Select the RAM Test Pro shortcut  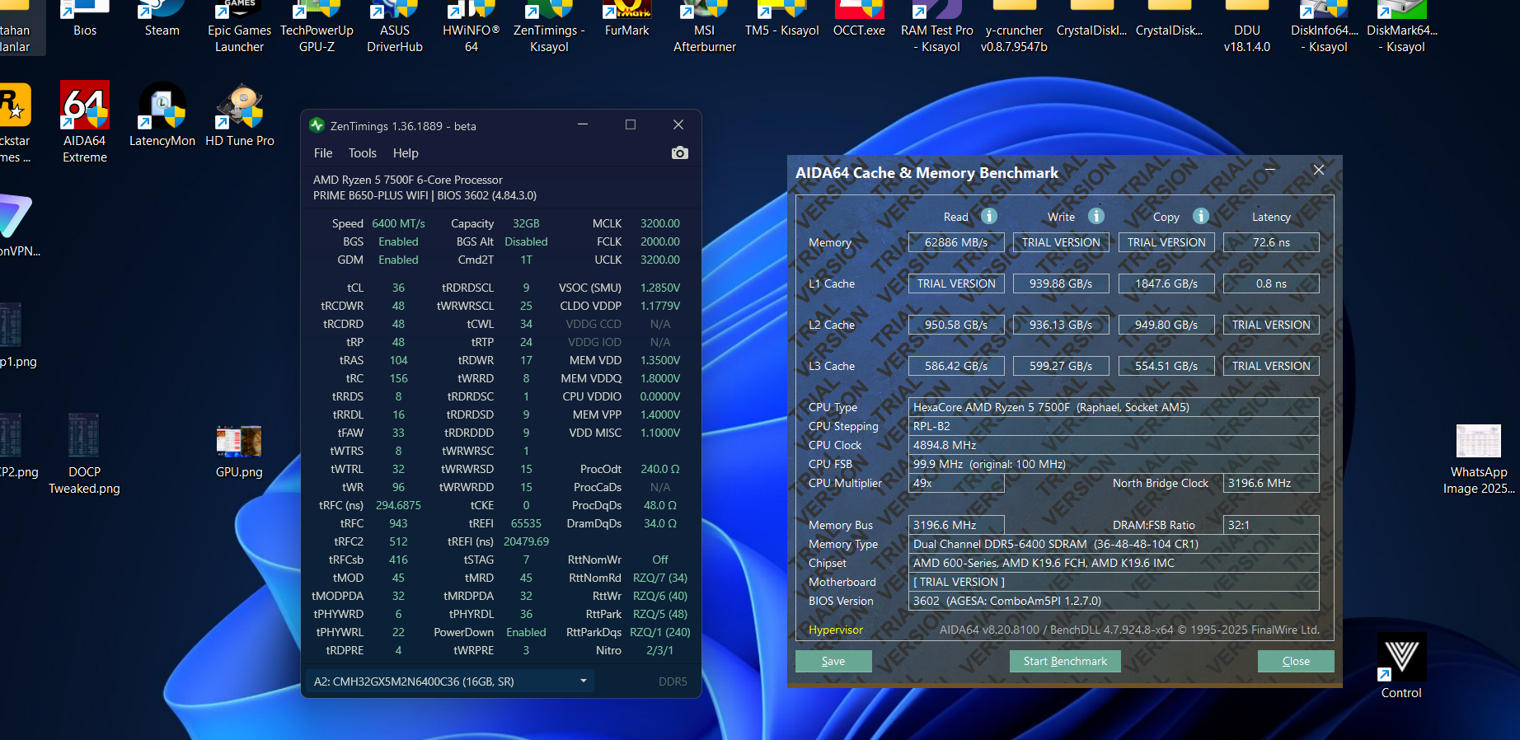click(x=937, y=27)
